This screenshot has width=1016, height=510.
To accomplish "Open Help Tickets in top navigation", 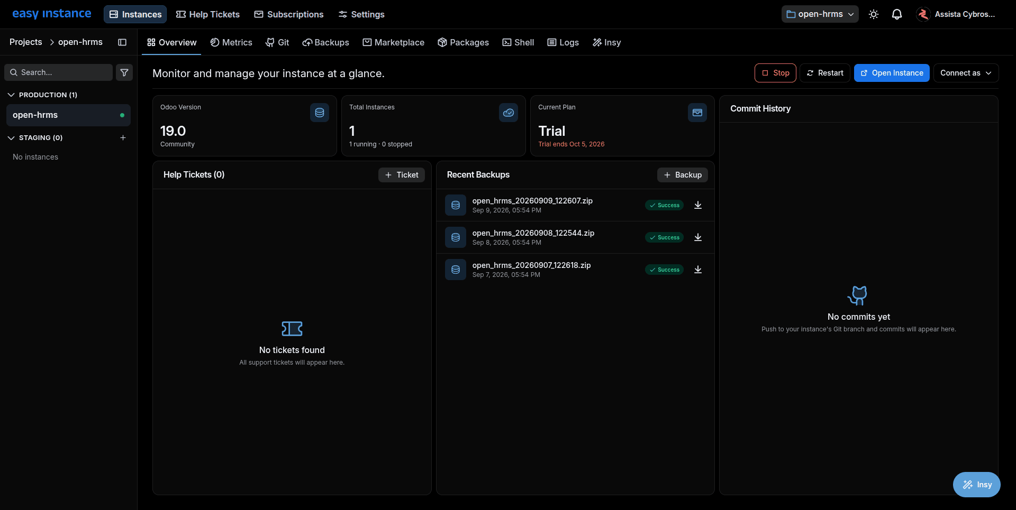I will [208, 14].
